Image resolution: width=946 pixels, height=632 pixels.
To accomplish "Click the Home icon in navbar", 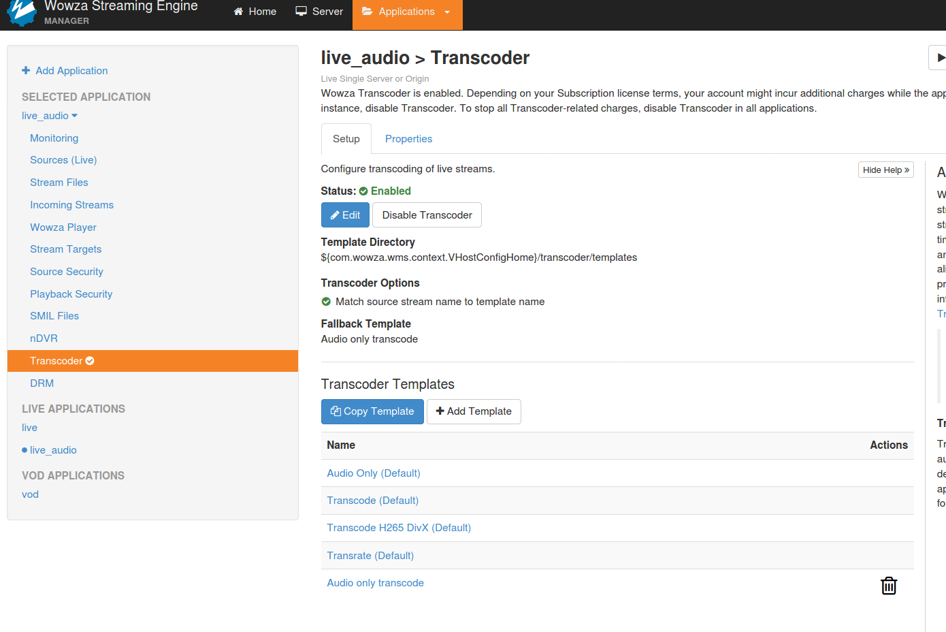I will coord(238,12).
